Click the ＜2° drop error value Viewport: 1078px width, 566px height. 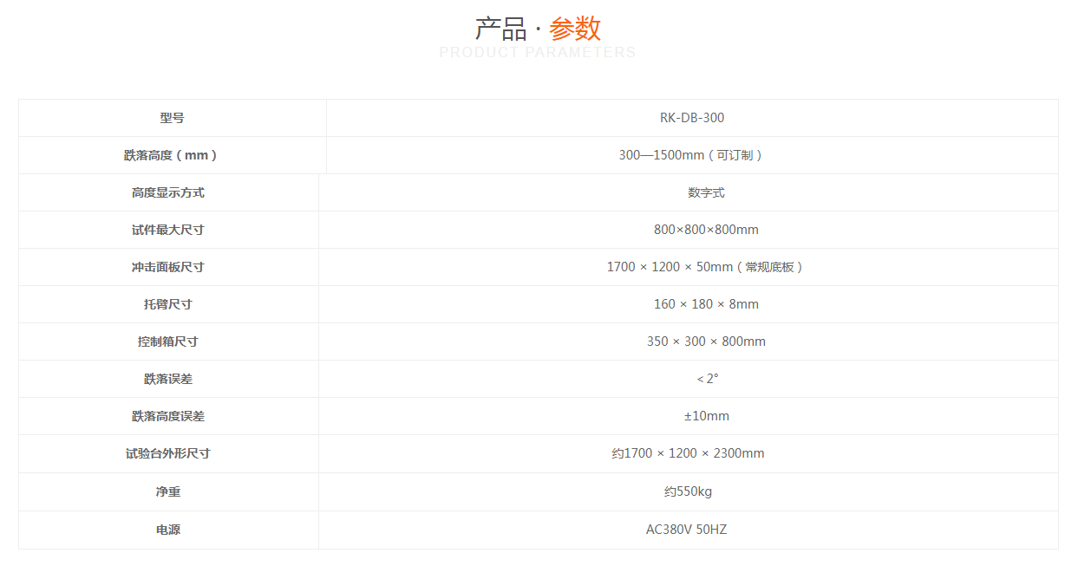[706, 379]
